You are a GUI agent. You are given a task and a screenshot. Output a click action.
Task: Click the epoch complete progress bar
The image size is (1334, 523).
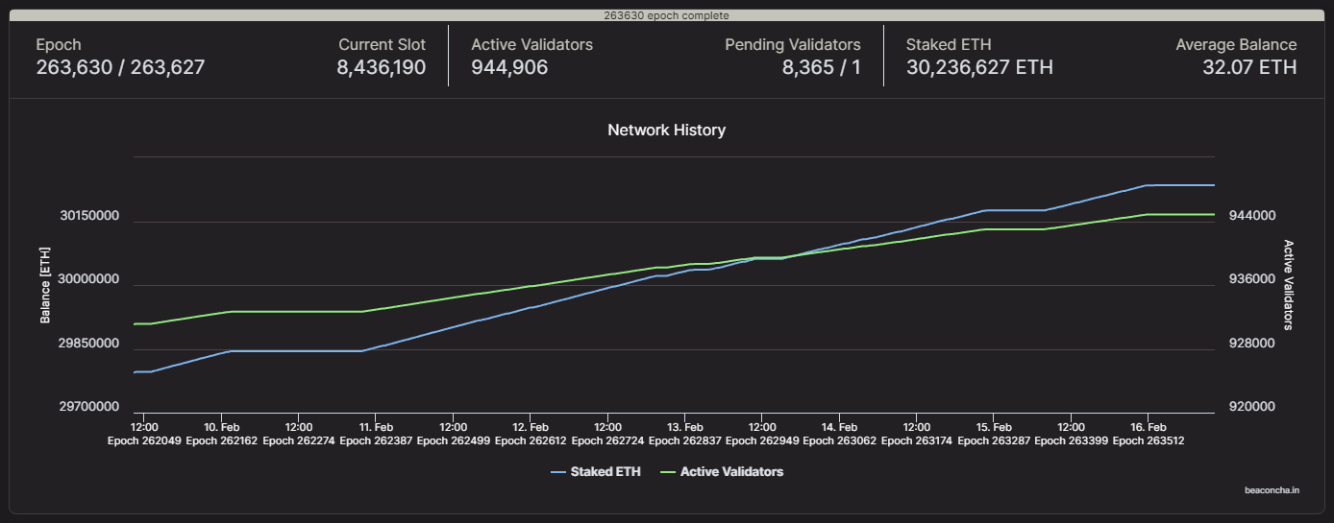tap(666, 15)
